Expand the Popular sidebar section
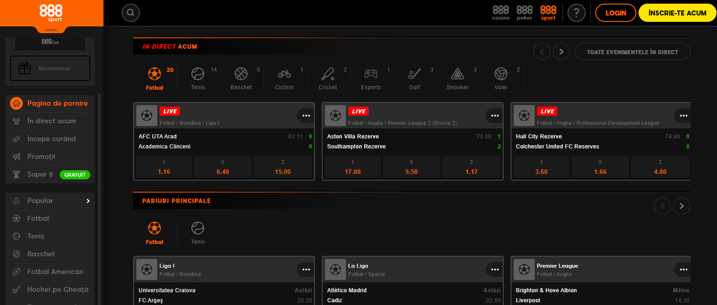Screen dimensions: 717x305 50,201
